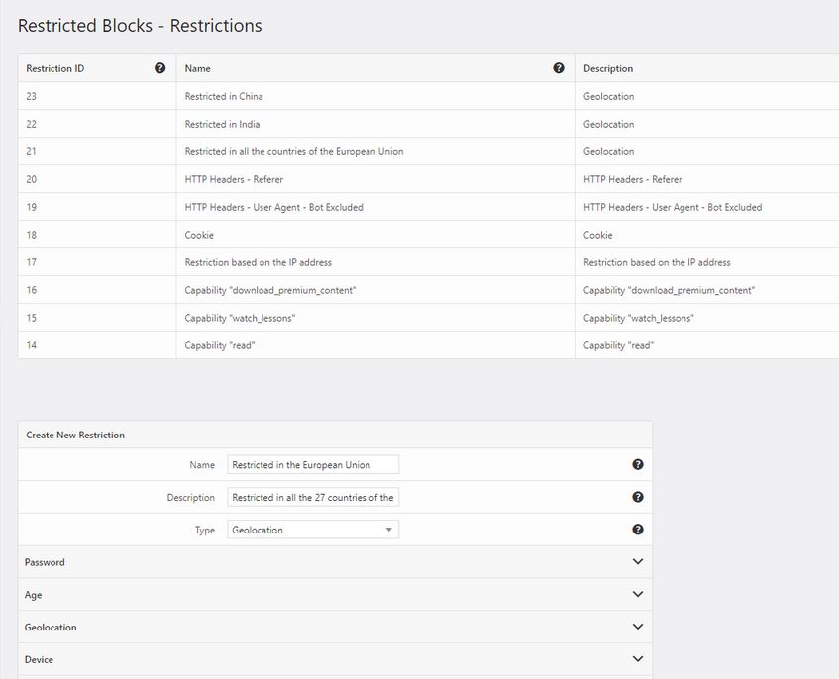Click the Description column header
The image size is (839, 679).
click(608, 68)
